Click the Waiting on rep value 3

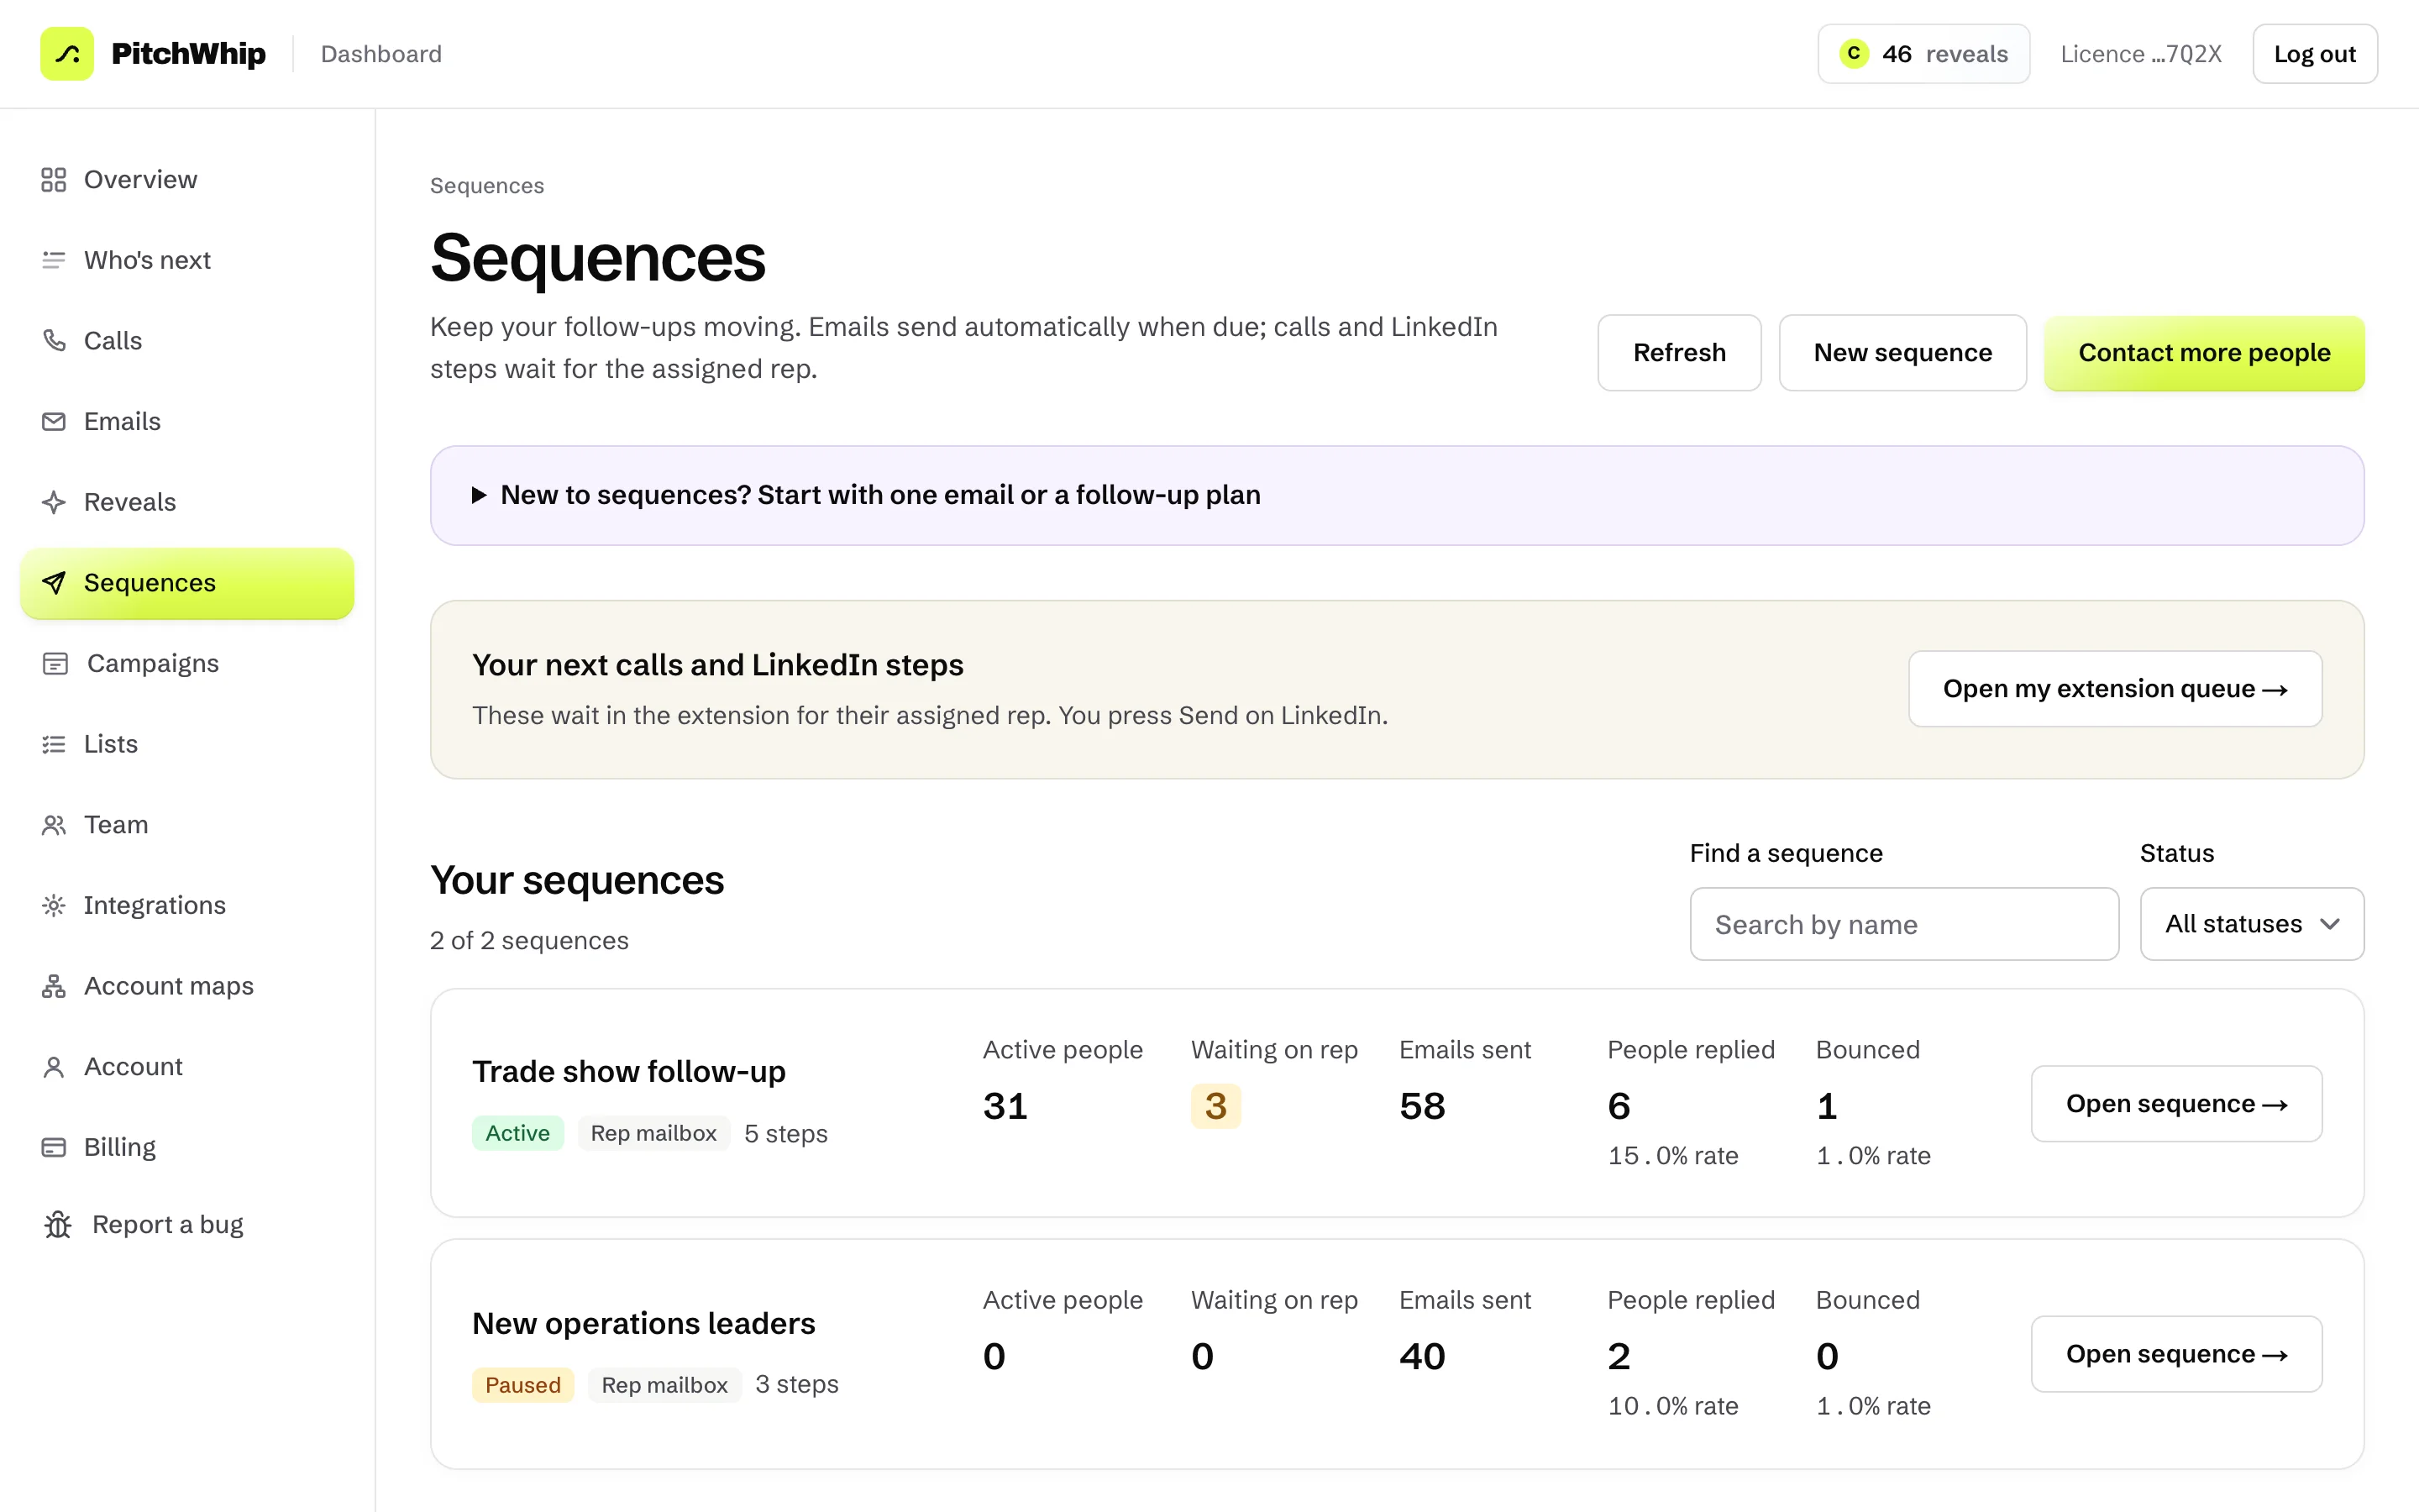1215,1106
